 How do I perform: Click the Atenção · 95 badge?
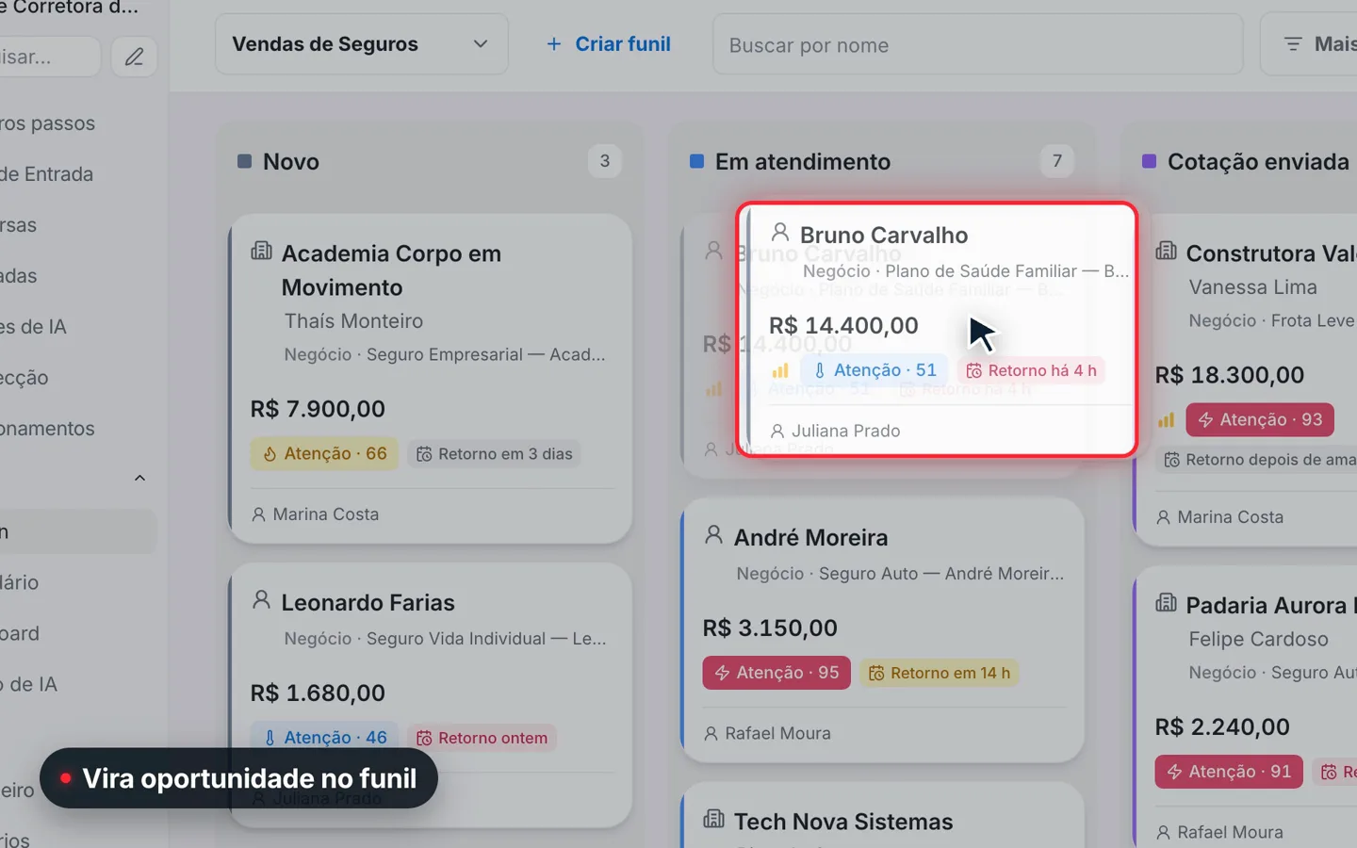(777, 673)
